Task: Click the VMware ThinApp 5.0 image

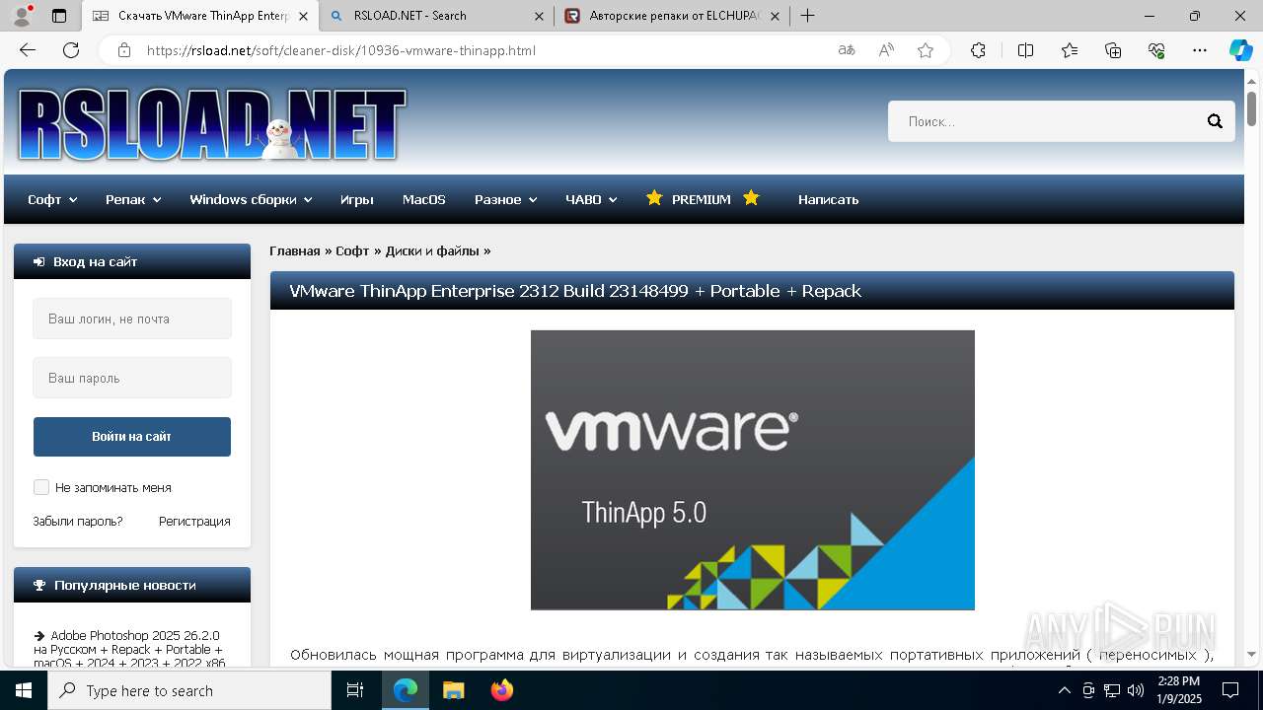Action: 753,470
